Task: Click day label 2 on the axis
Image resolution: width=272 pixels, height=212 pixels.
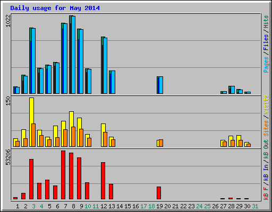Action: click(25, 206)
